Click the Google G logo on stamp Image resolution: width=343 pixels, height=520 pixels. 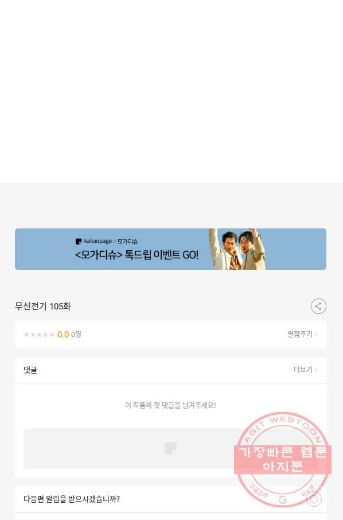282,500
